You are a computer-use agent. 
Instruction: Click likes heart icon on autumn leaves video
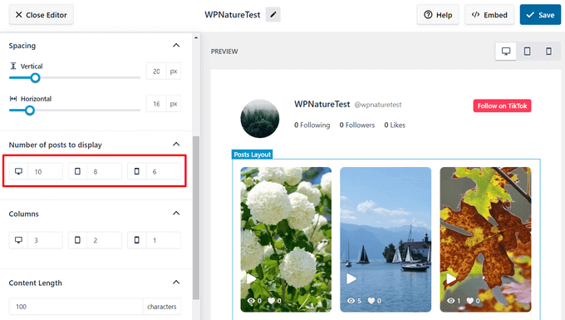pyautogui.click(x=470, y=301)
